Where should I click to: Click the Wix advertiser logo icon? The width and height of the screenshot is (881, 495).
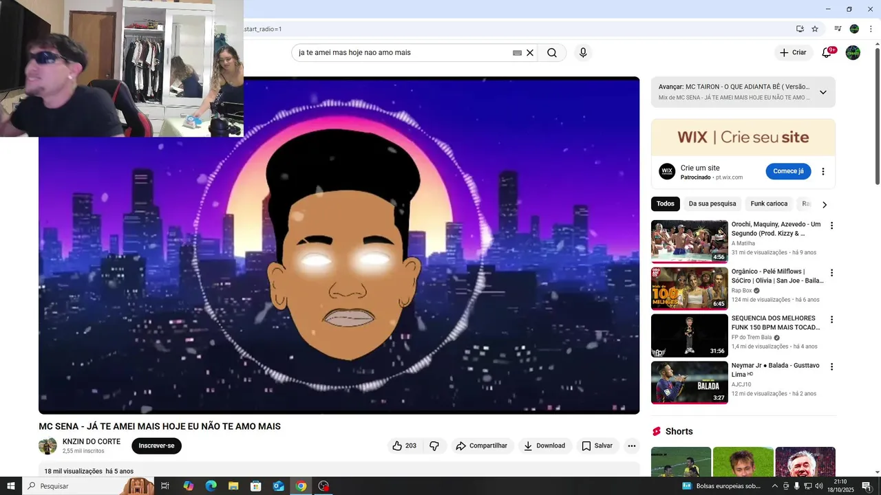[x=667, y=171]
